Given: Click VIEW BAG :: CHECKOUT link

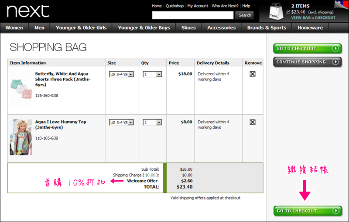Looking at the screenshot, I should point(313,18).
